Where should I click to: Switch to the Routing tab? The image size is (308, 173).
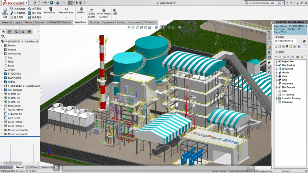[121, 22]
